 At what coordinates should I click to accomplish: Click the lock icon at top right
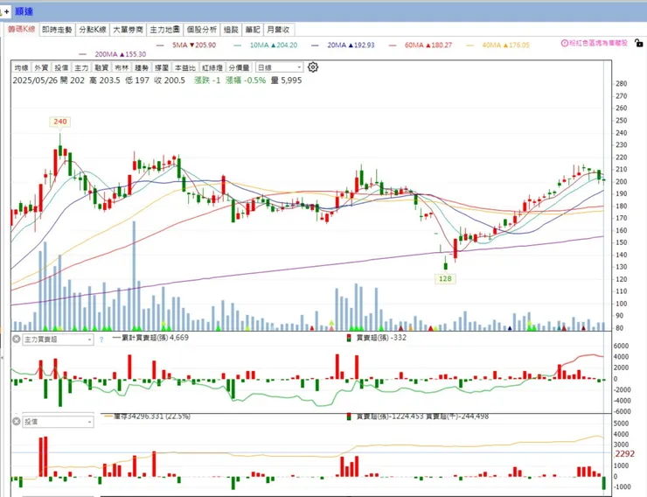pyautogui.click(x=638, y=43)
